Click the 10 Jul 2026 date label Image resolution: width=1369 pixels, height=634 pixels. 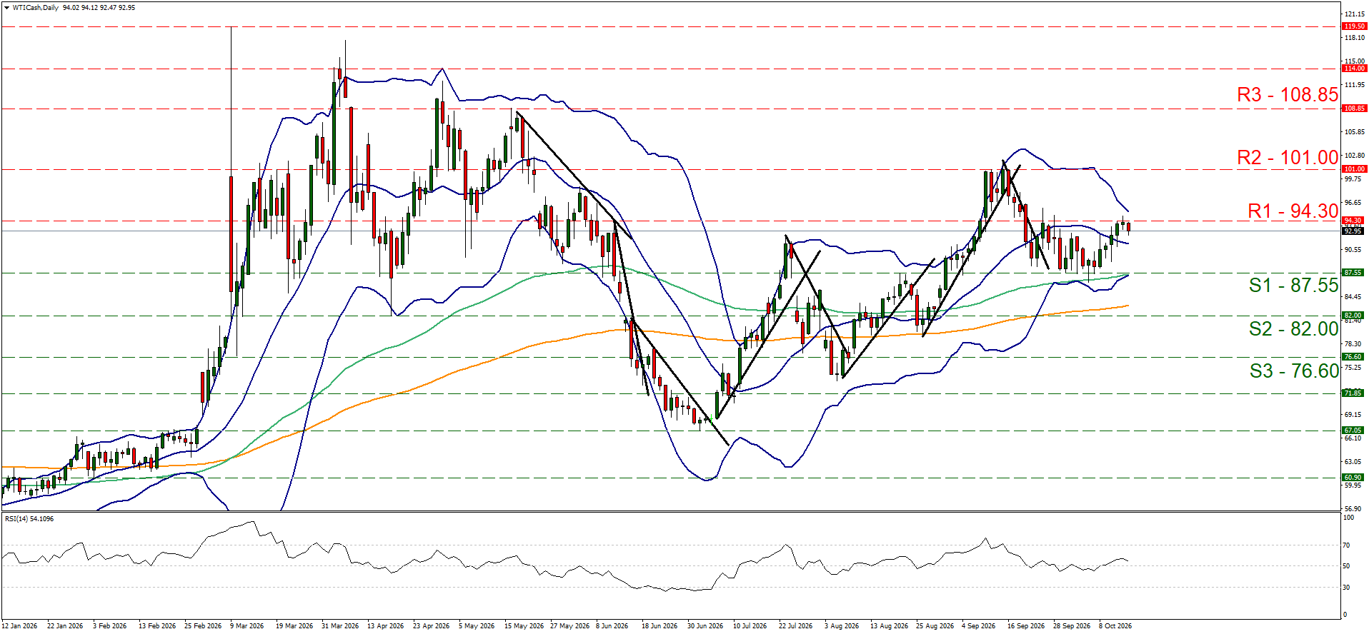[x=750, y=626]
